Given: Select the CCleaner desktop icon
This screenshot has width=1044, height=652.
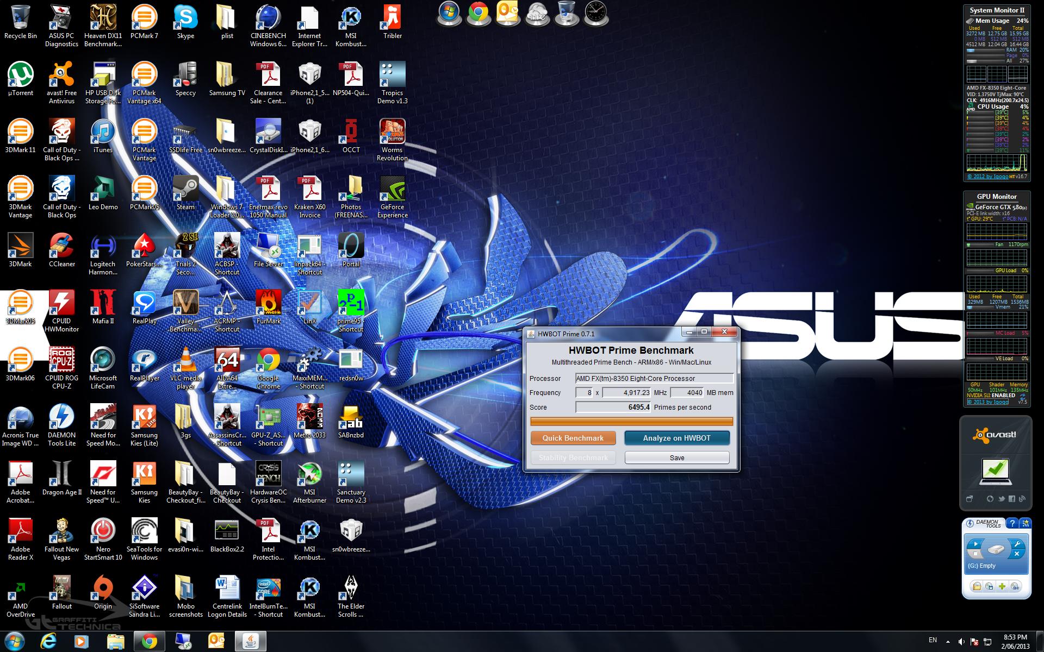Looking at the screenshot, I should coord(61,250).
